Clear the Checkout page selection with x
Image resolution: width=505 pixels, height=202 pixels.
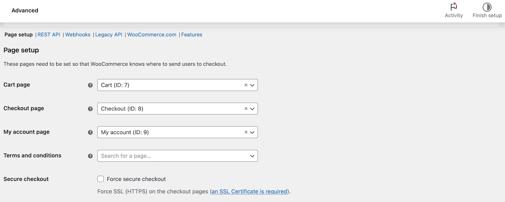click(x=246, y=109)
